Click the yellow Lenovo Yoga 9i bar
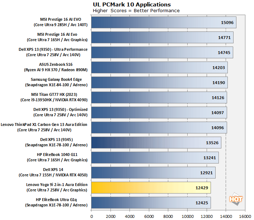Viewport: 254px width, 220px height. pyautogui.click(x=151, y=187)
